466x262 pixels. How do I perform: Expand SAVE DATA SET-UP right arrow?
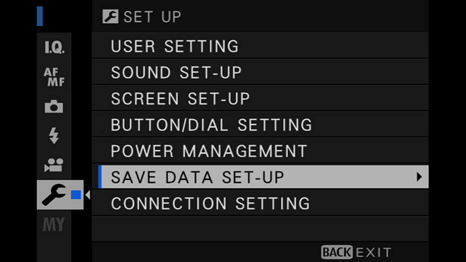click(419, 177)
